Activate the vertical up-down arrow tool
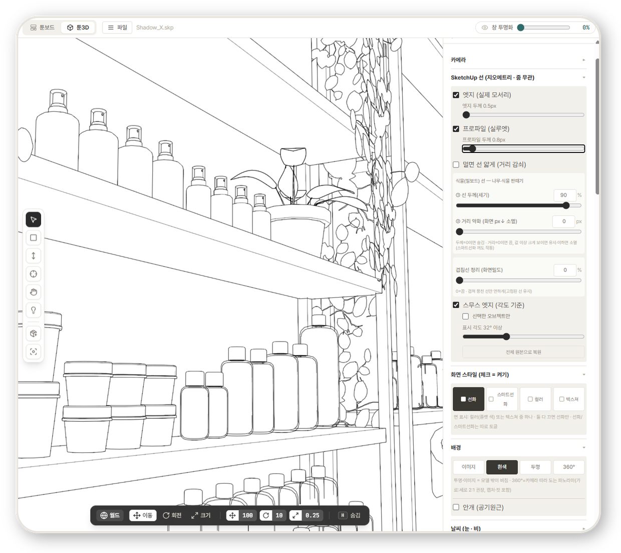 click(34, 255)
